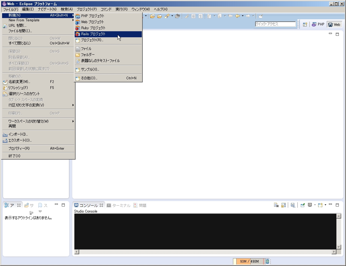Open the 検索(A) menu
This screenshot has width=346, height=266.
point(67,9)
